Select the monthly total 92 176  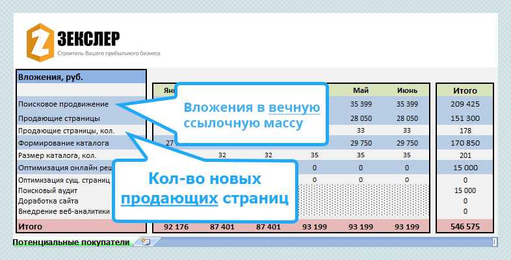coord(176,226)
